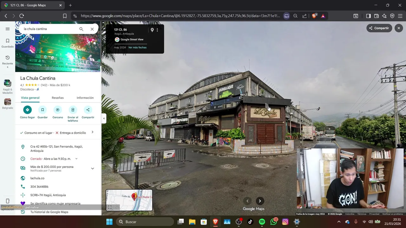Click the address Cra 42 #85b-121 row
This screenshot has width=406, height=228.
pyautogui.click(x=58, y=149)
